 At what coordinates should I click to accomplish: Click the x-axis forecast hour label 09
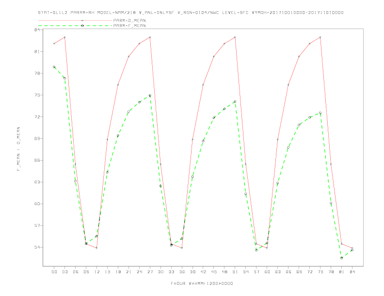(86, 272)
